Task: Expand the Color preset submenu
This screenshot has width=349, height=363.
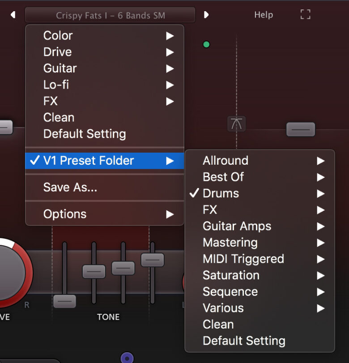Action: 105,36
